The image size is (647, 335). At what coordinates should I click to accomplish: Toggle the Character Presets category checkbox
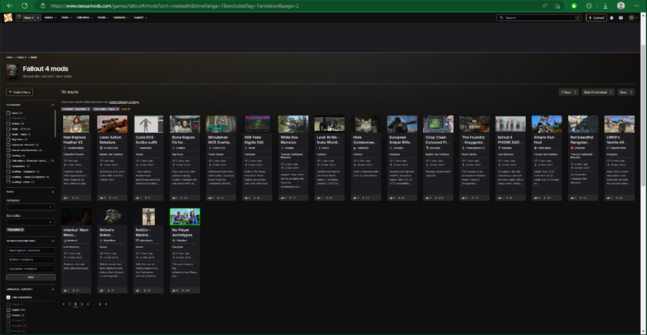click(x=8, y=145)
